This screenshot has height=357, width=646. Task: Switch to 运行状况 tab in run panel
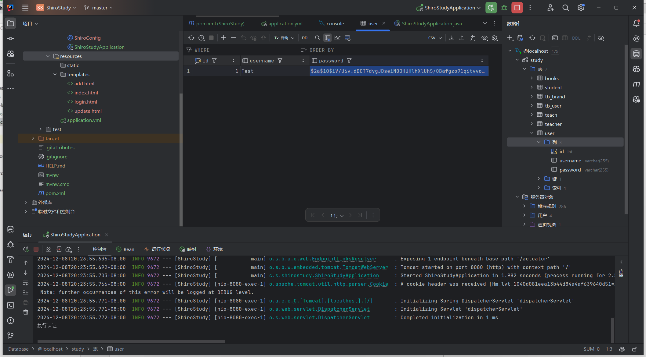click(x=157, y=249)
